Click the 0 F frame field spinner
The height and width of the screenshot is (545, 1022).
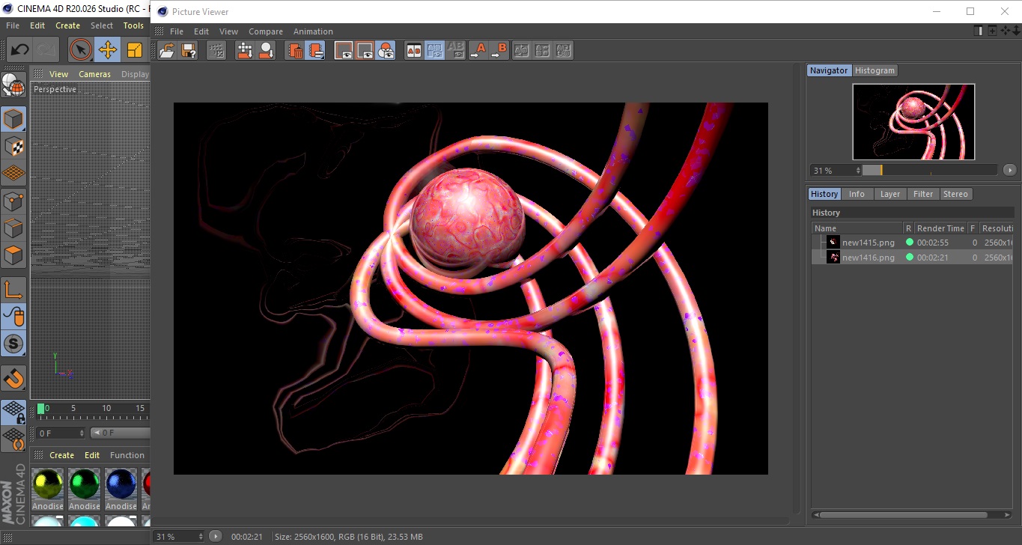pyautogui.click(x=82, y=433)
